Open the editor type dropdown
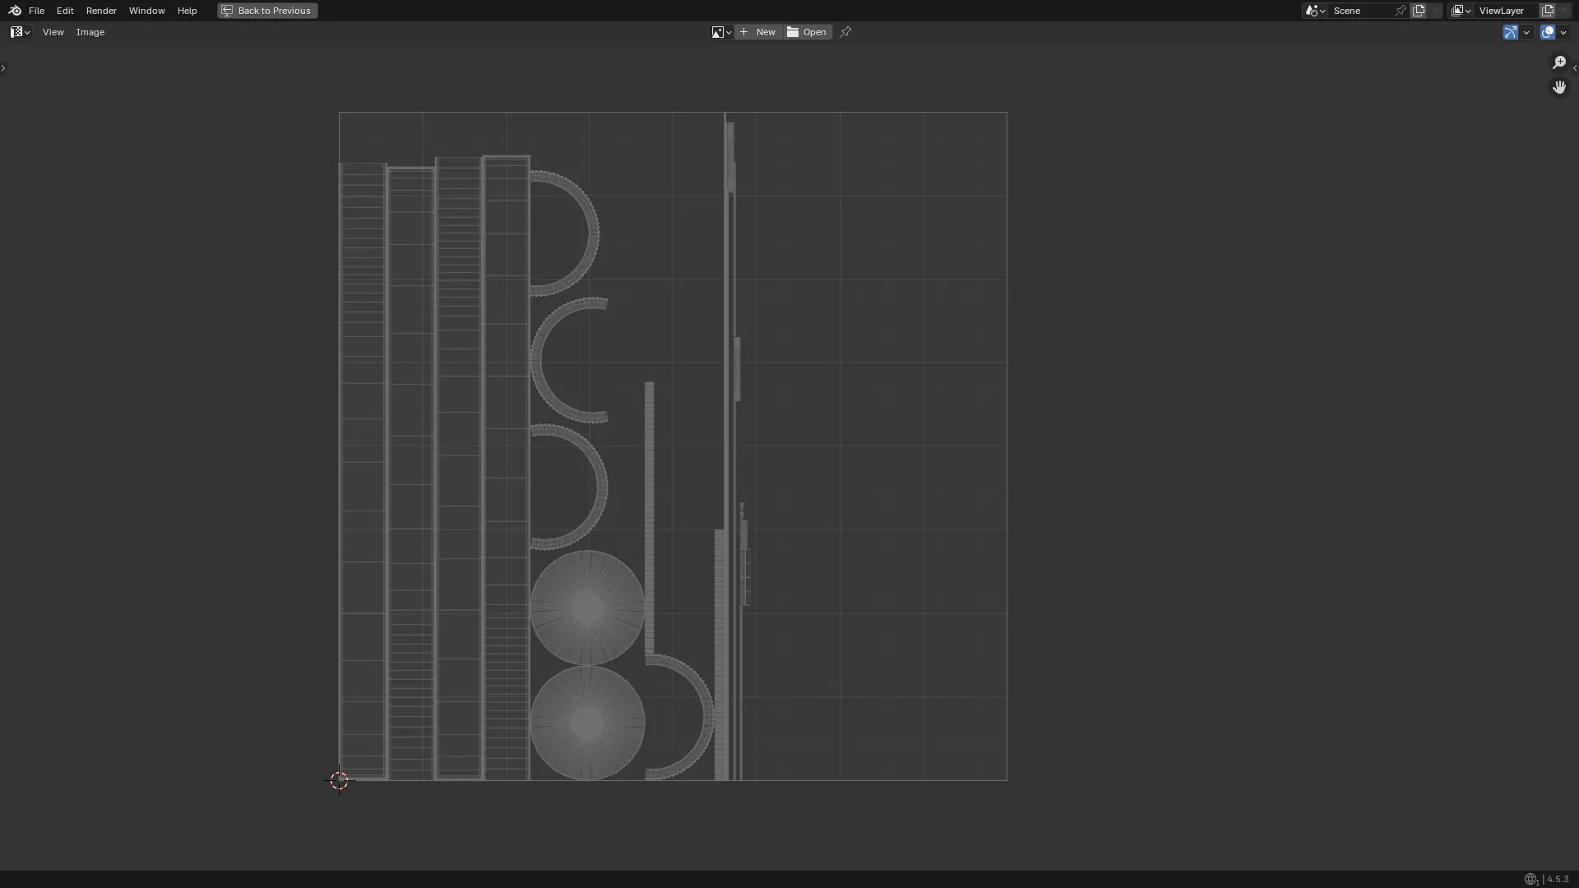The width and height of the screenshot is (1579, 888). point(20,32)
